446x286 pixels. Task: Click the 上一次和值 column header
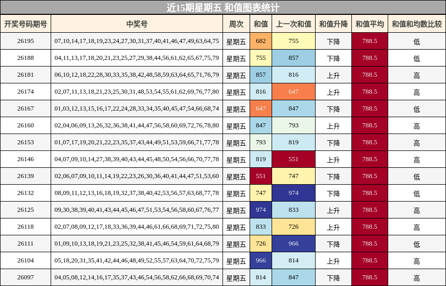pyautogui.click(x=294, y=24)
